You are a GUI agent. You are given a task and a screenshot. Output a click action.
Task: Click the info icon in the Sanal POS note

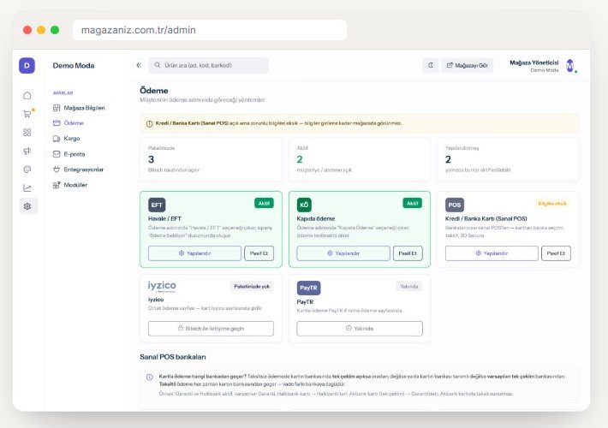150,377
